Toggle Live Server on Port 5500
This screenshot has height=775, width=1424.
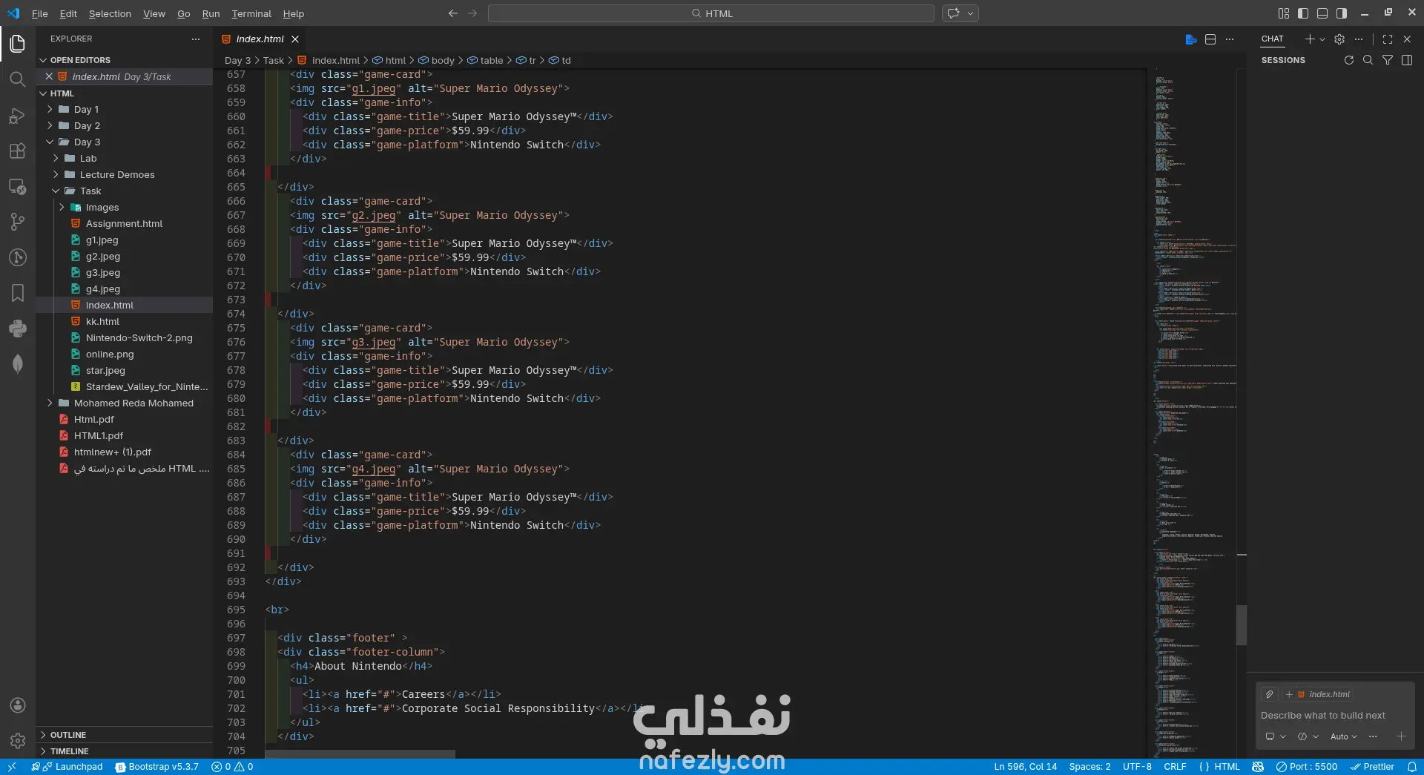(1307, 767)
